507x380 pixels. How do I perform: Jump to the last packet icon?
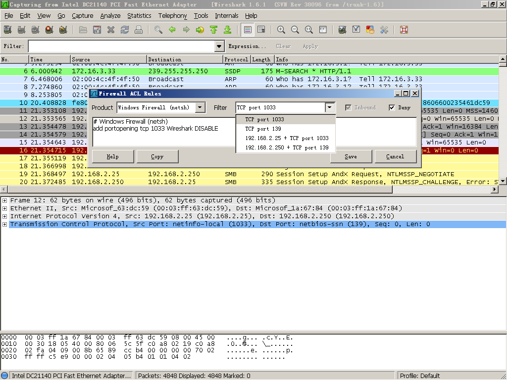click(x=228, y=30)
